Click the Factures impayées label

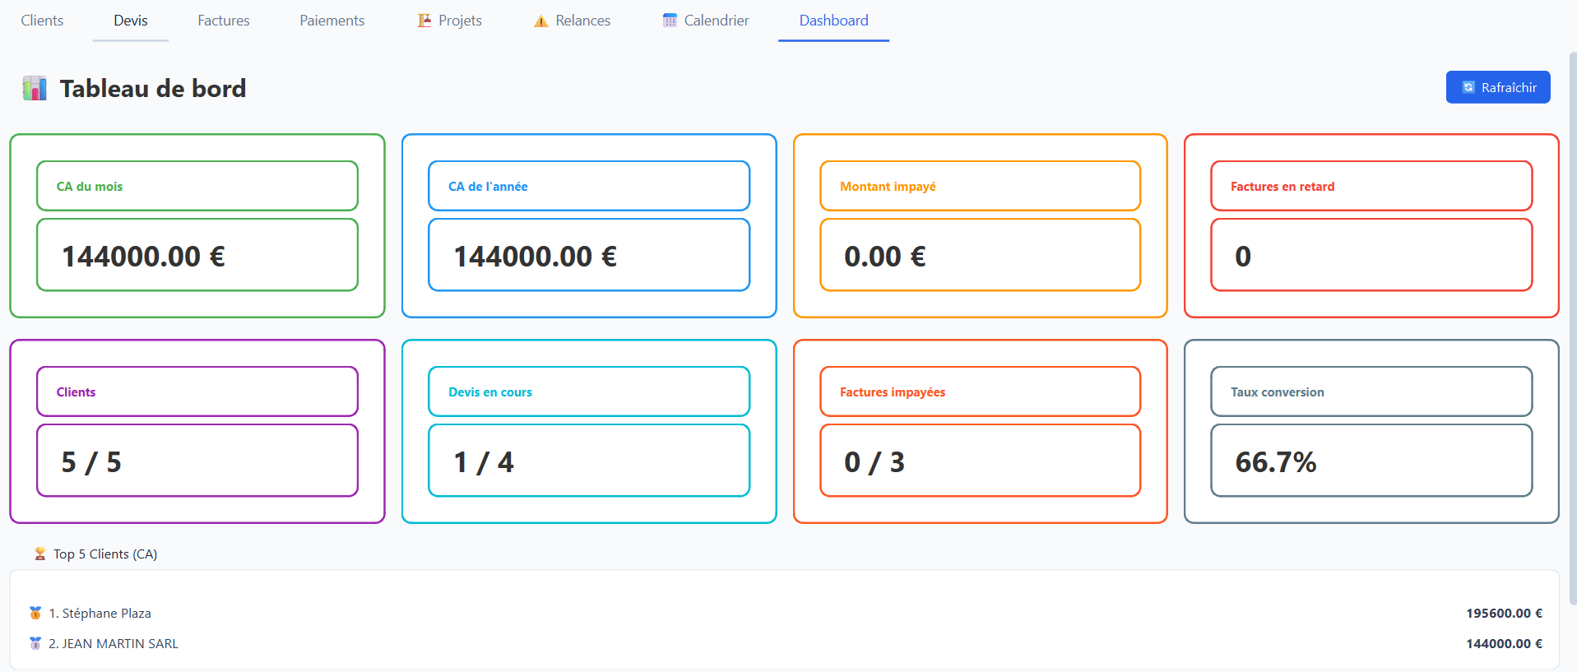(893, 392)
